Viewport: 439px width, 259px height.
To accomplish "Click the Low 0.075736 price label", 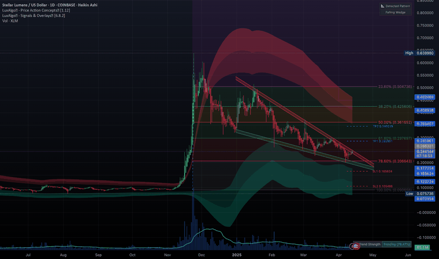I will coord(420,194).
